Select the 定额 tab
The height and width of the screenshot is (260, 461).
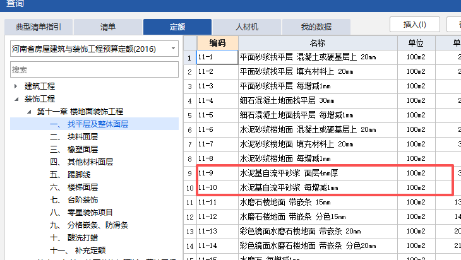coord(177,27)
